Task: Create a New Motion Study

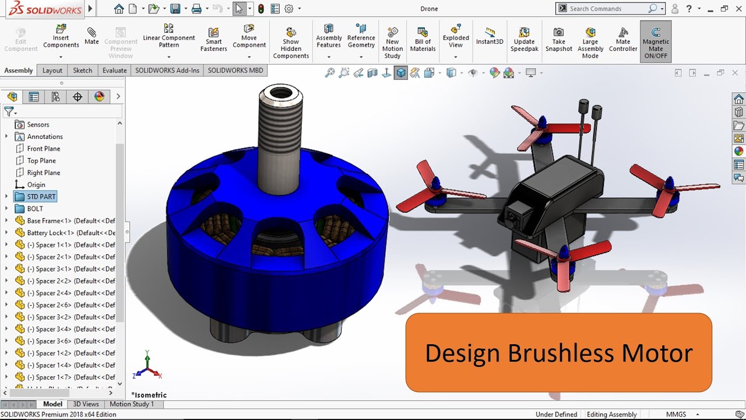Action: point(392,43)
